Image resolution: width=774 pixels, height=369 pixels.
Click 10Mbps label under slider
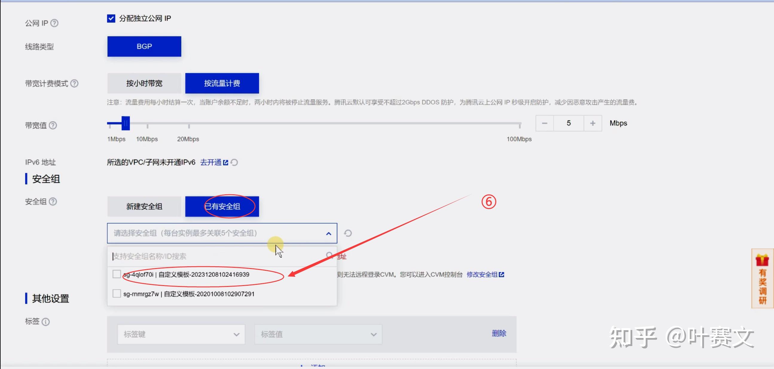(147, 139)
